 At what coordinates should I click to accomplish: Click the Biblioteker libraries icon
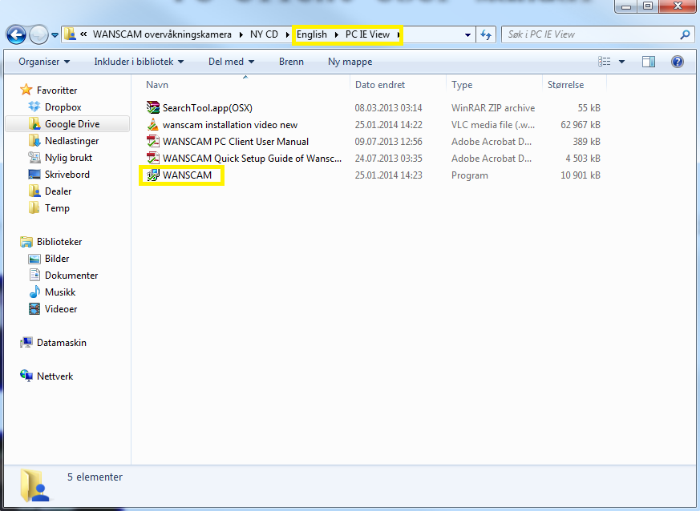coord(26,242)
